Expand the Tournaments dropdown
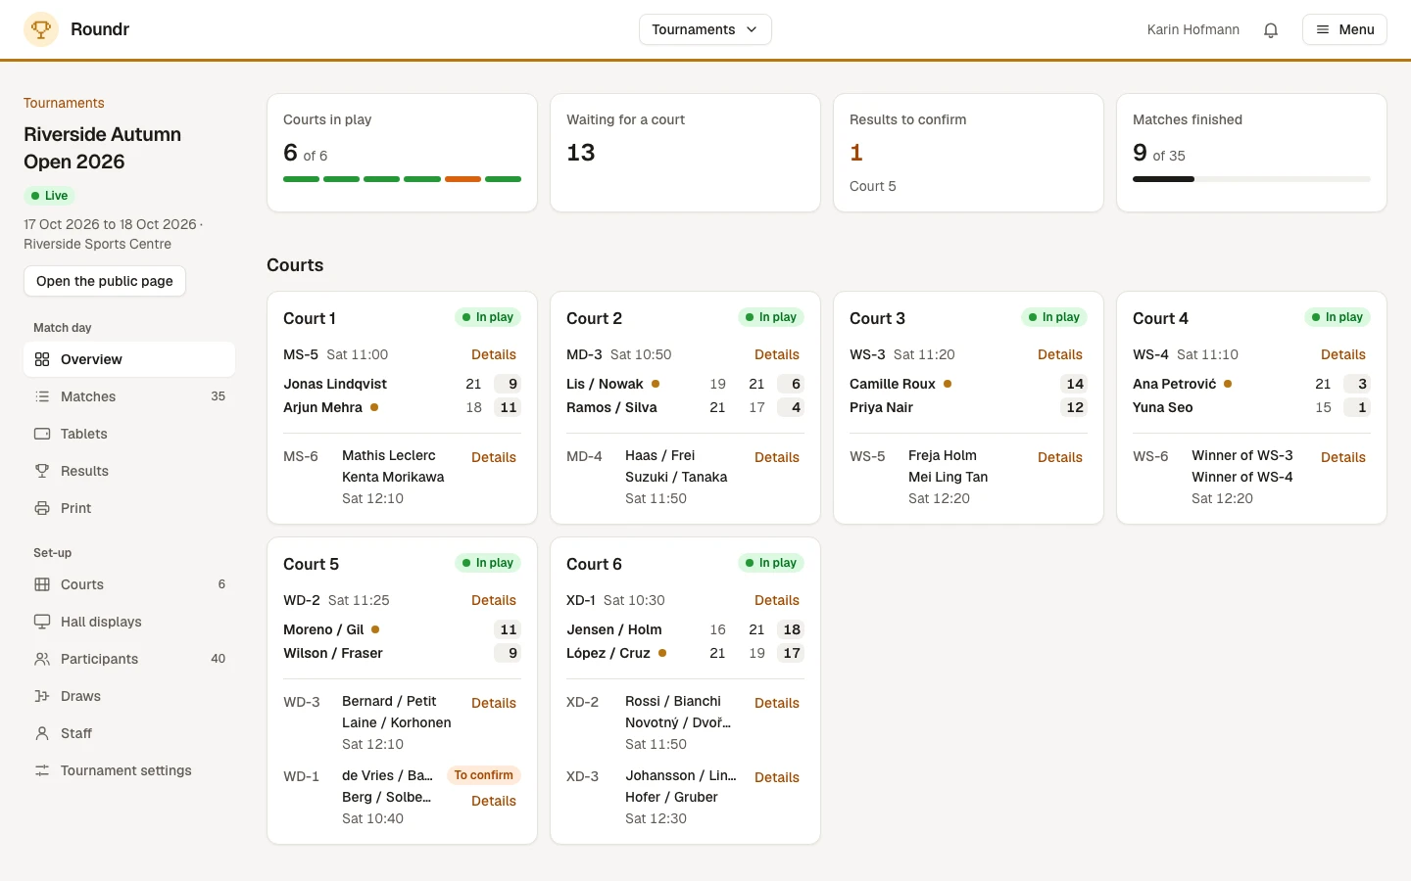Screen dimensions: 1411x881 click(x=705, y=29)
